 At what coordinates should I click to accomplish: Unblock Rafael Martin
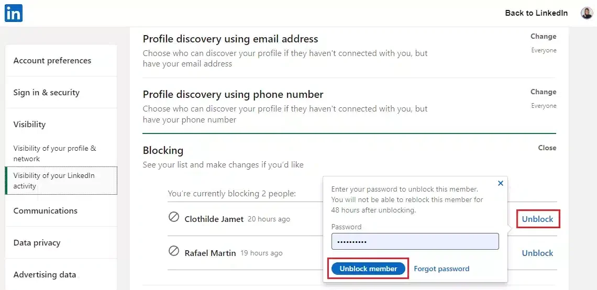(538, 253)
